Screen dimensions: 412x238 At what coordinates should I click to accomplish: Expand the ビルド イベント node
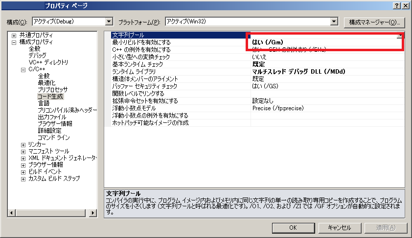pyautogui.click(x=23, y=172)
